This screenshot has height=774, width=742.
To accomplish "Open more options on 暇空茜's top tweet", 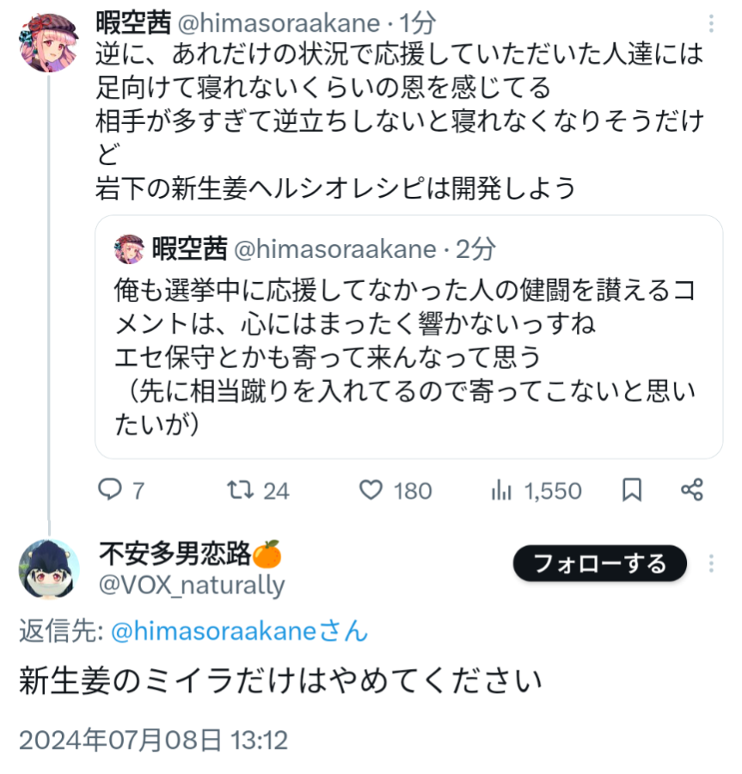I will pos(711,24).
